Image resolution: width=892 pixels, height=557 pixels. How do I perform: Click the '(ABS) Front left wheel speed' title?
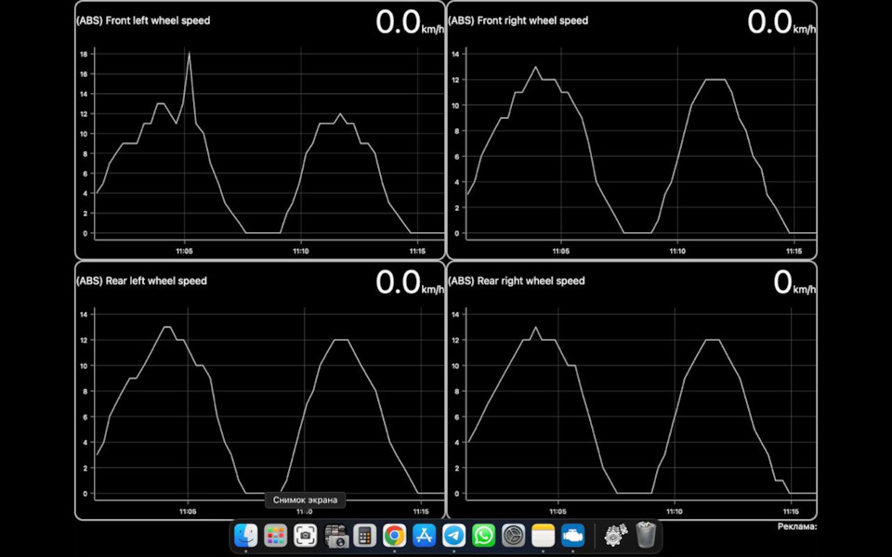coord(143,20)
